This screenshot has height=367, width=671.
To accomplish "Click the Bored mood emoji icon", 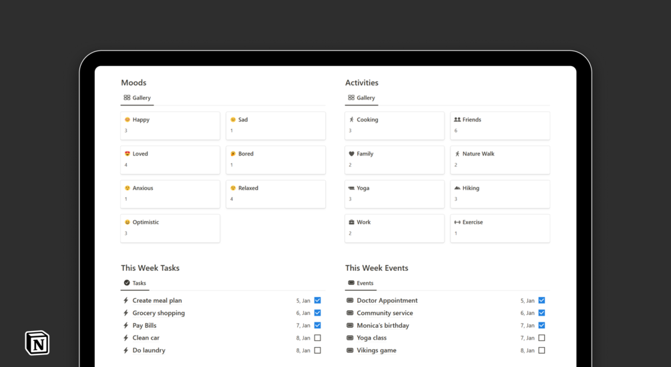I will click(x=233, y=153).
